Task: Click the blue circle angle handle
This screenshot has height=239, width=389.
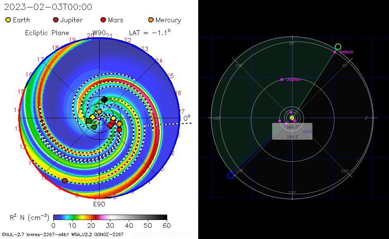Action: click(x=230, y=175)
